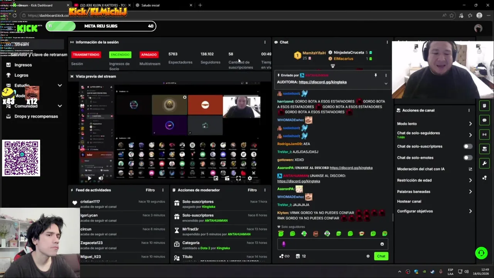This screenshot has width=494, height=278.
Task: Open Chat de solo-seguidores settings
Action: [434, 135]
